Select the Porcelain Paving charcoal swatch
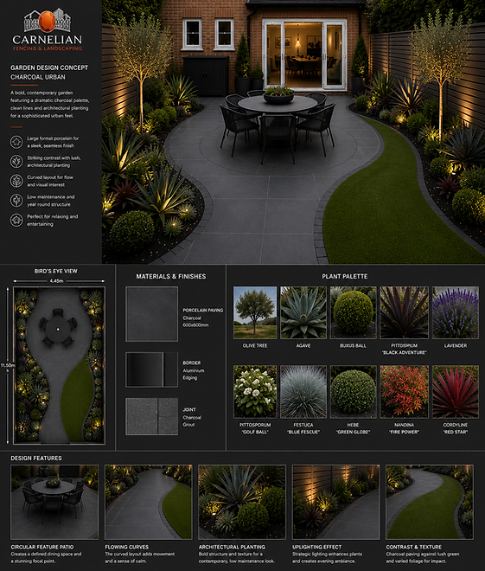Image resolution: width=485 pixels, height=571 pixels. click(151, 313)
